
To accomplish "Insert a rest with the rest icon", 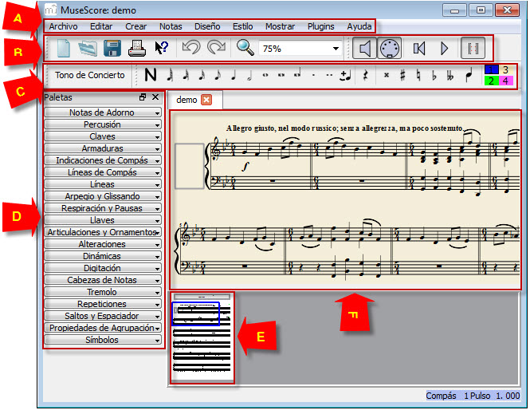I will pos(365,75).
